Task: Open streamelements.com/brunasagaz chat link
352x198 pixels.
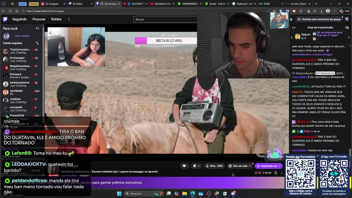Action: pyautogui.click(x=312, y=54)
